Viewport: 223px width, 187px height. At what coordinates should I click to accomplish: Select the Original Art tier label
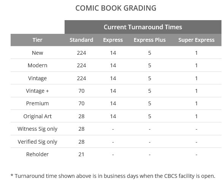37,116
